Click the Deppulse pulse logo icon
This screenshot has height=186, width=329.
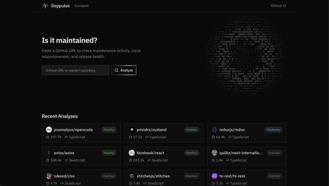45,6
